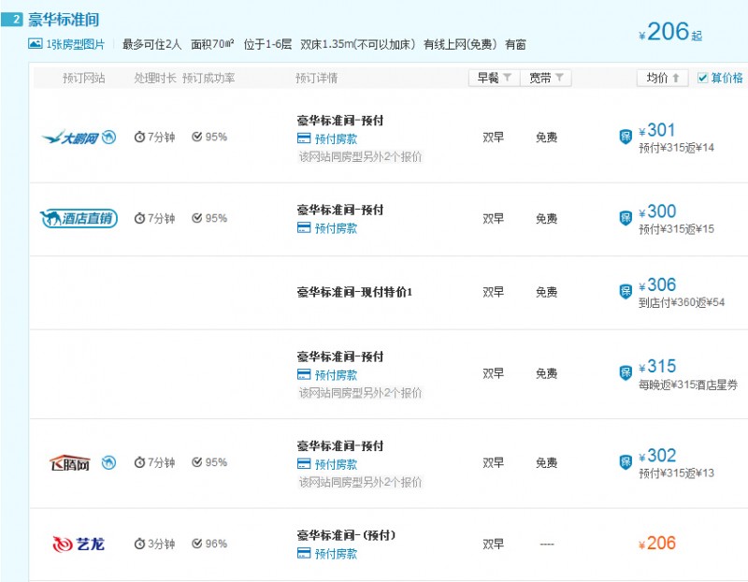Toggle the 算价格 checkbox

(x=703, y=78)
